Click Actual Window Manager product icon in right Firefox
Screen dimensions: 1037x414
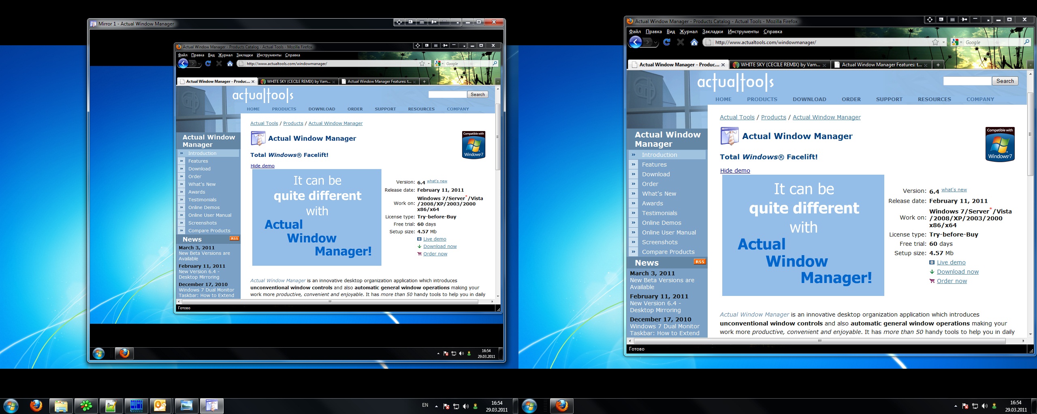click(x=730, y=136)
